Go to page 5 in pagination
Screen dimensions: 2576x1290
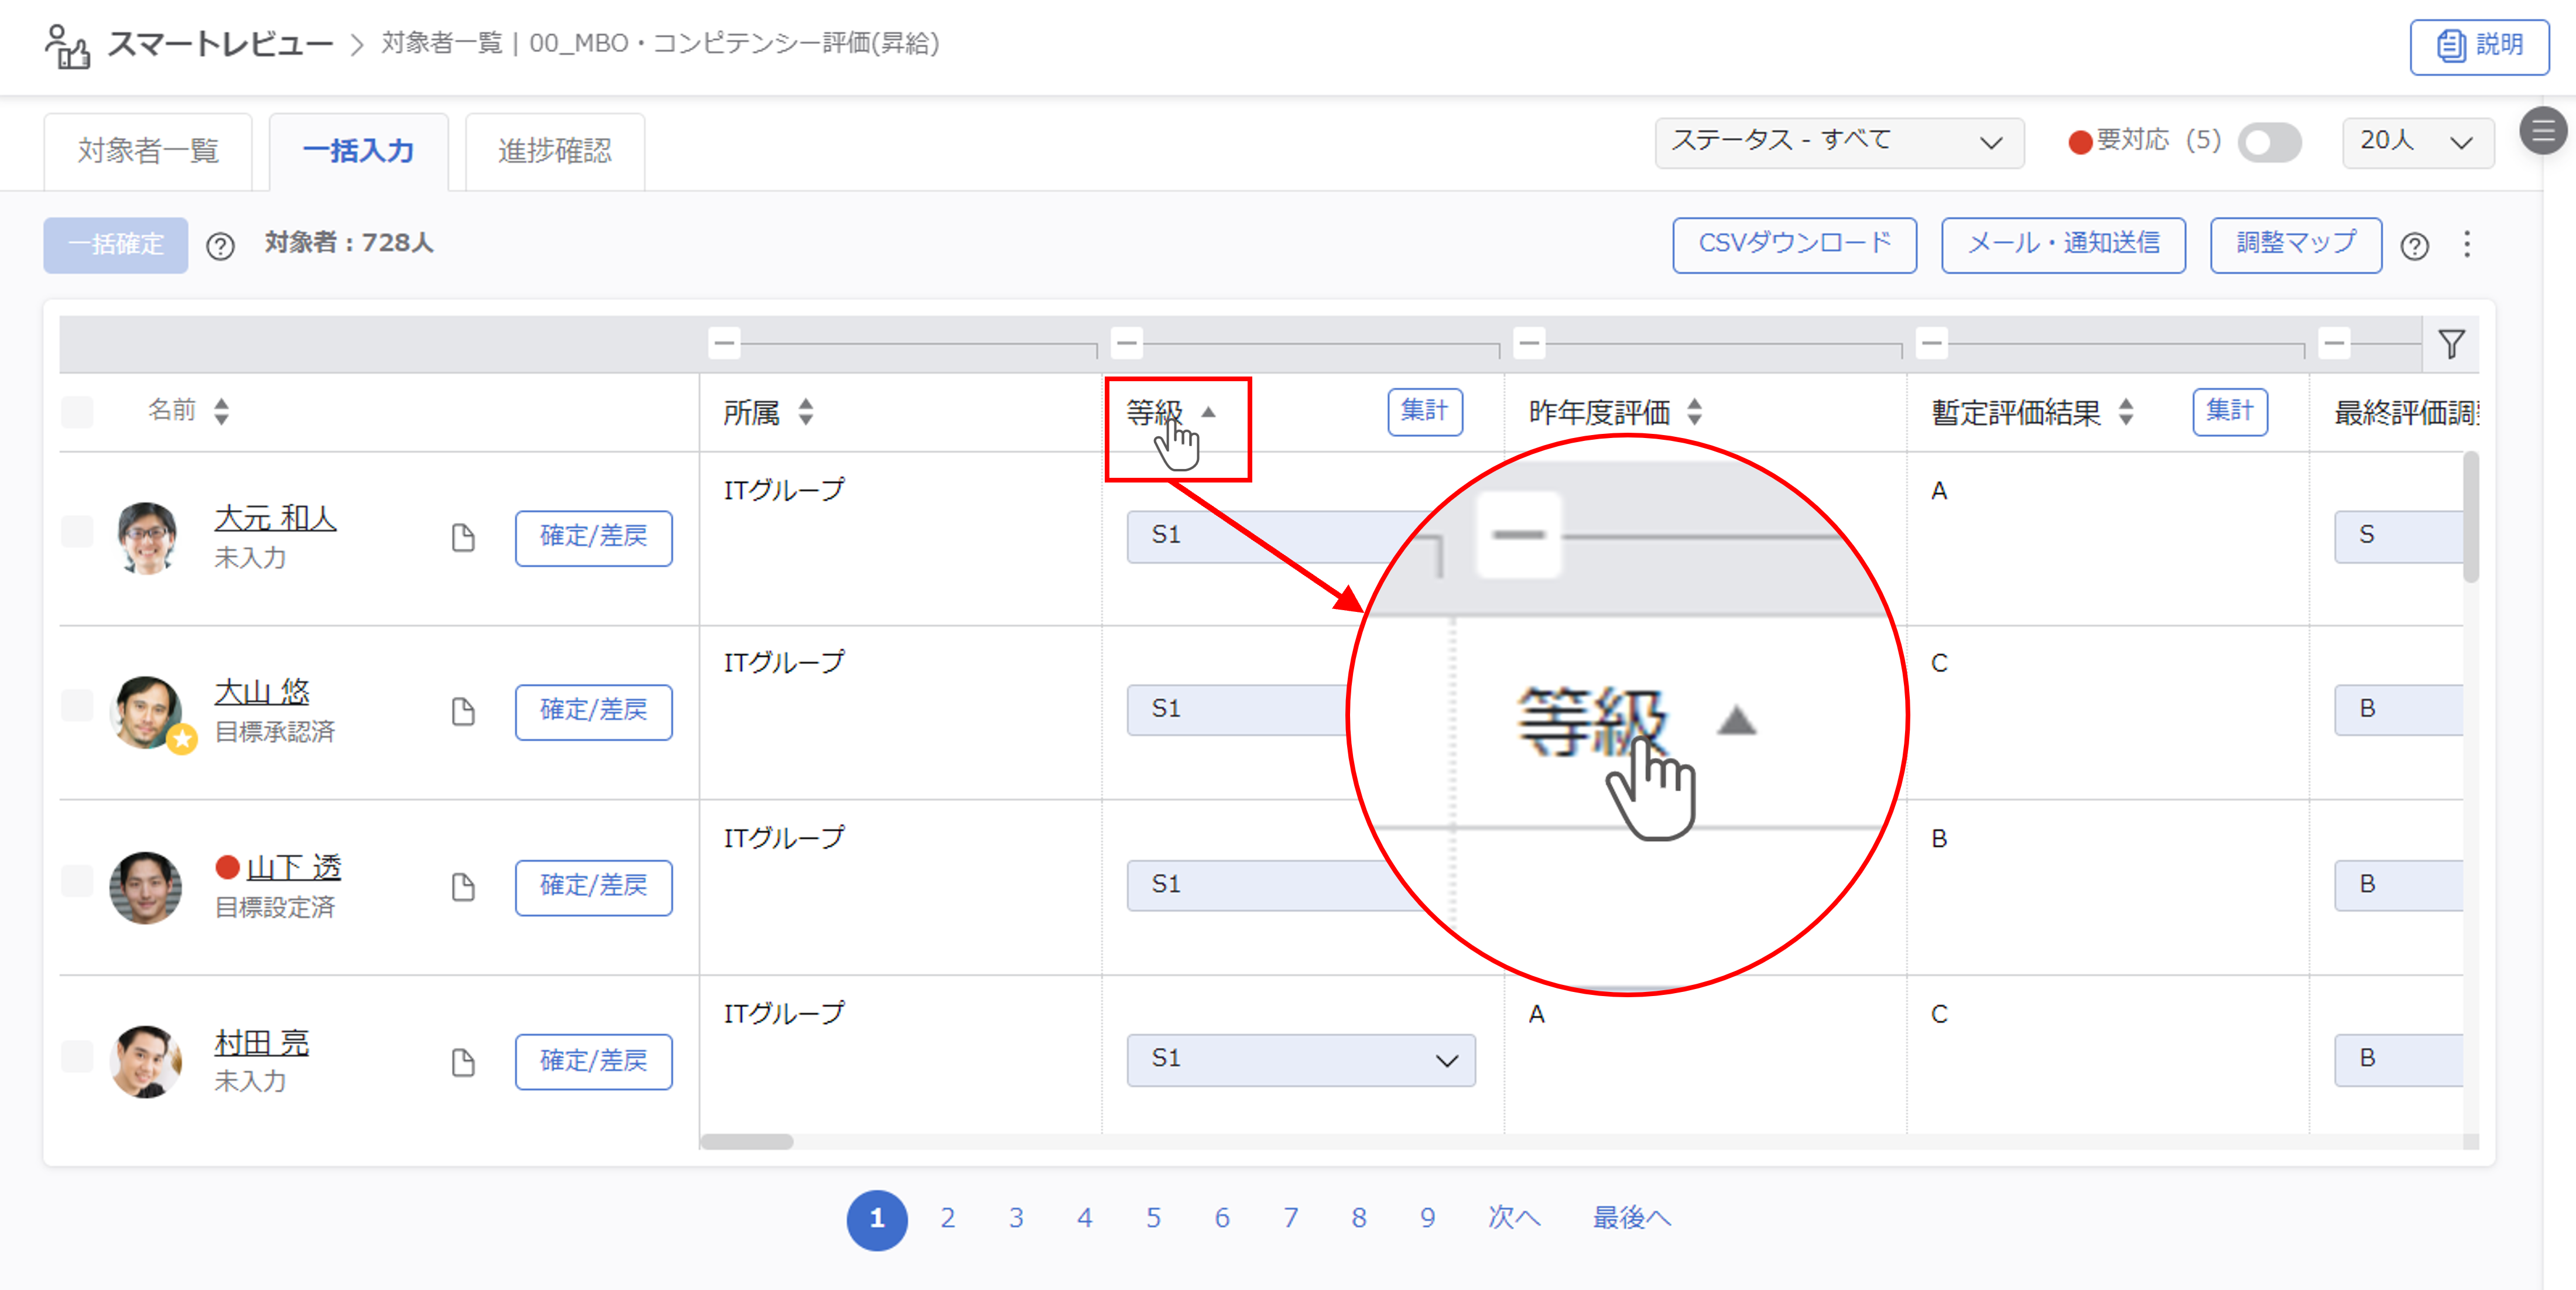click(1153, 1218)
